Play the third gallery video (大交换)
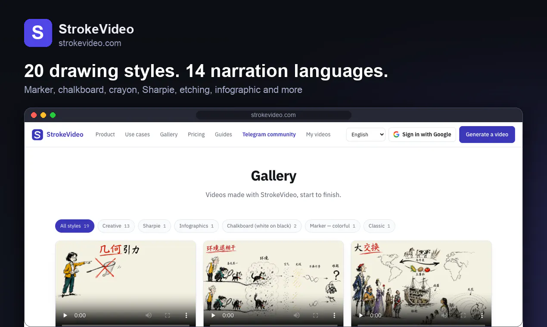This screenshot has width=547, height=327. pyautogui.click(x=361, y=315)
